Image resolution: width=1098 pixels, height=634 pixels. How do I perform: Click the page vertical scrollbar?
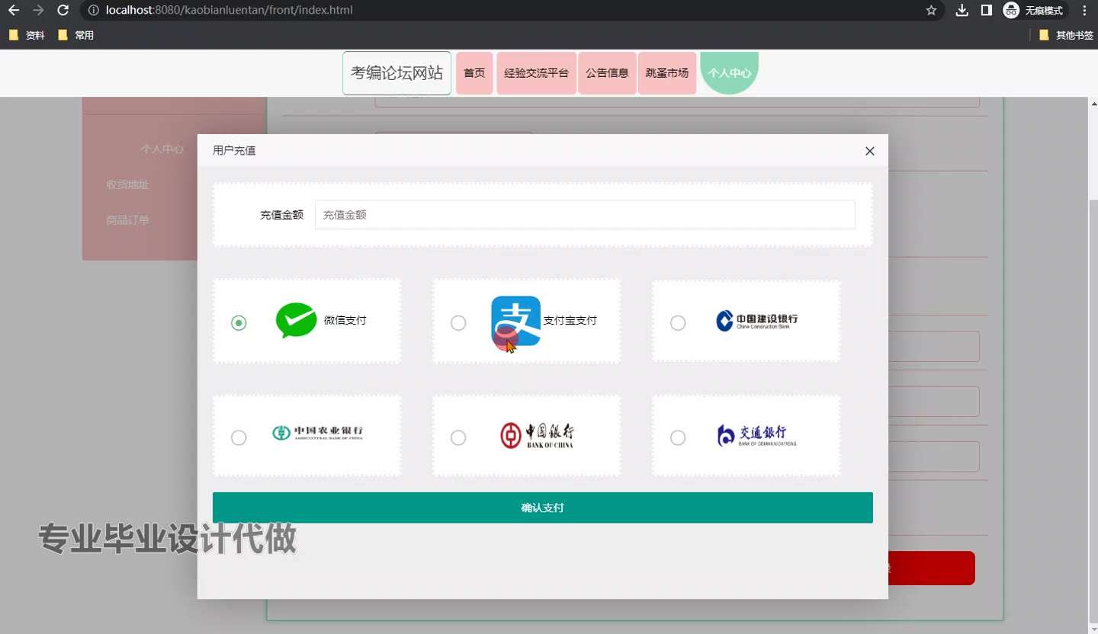point(1092,410)
